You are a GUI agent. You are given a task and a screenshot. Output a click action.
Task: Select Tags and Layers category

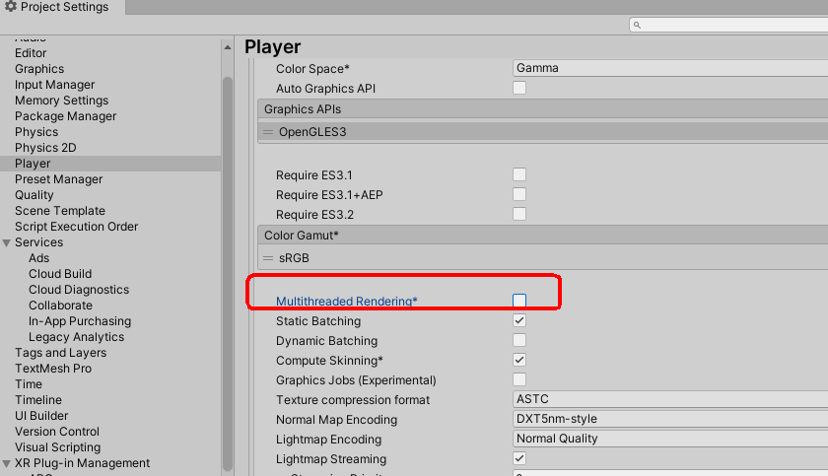pos(60,353)
